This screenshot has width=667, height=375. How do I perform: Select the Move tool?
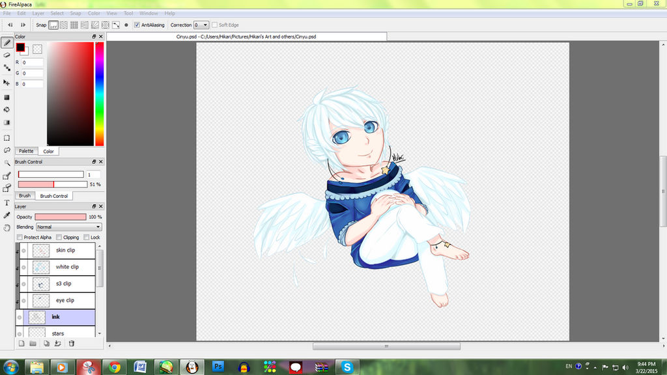pos(7,83)
